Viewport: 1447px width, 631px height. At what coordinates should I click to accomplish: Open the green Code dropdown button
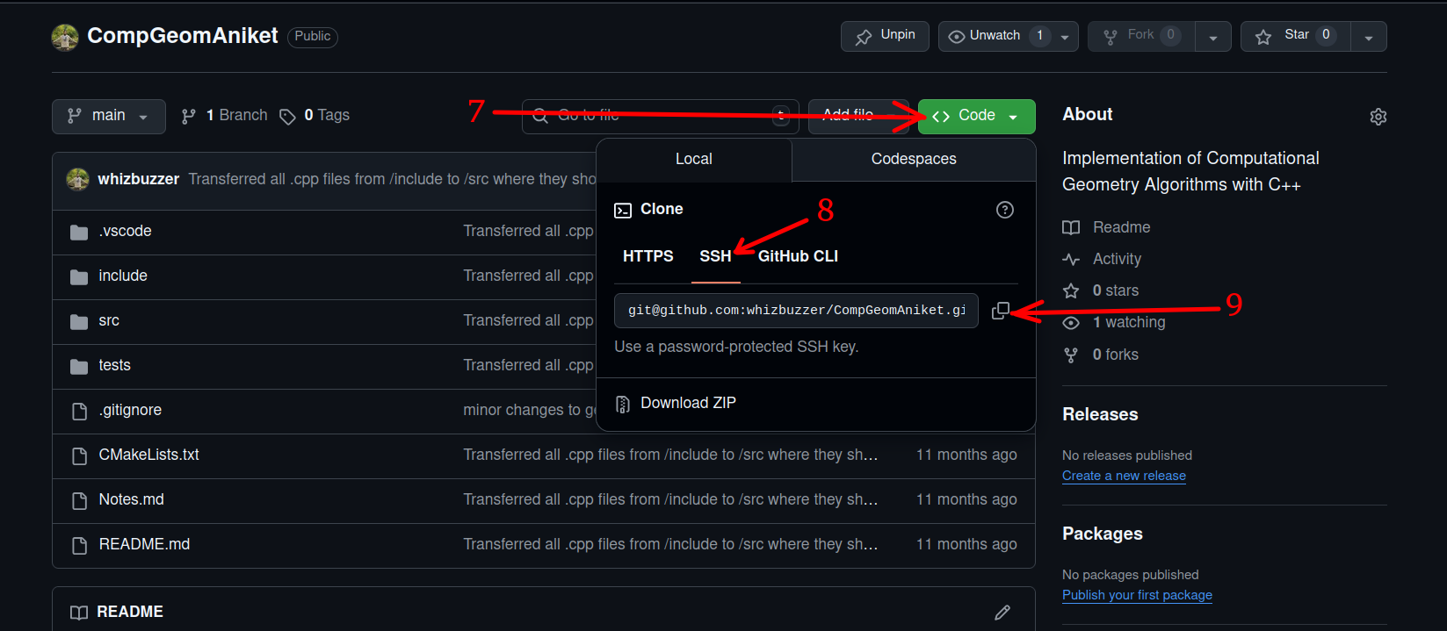click(976, 116)
